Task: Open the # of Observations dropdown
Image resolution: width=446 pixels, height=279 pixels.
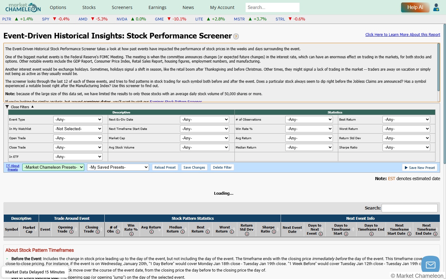Action: tap(309, 119)
